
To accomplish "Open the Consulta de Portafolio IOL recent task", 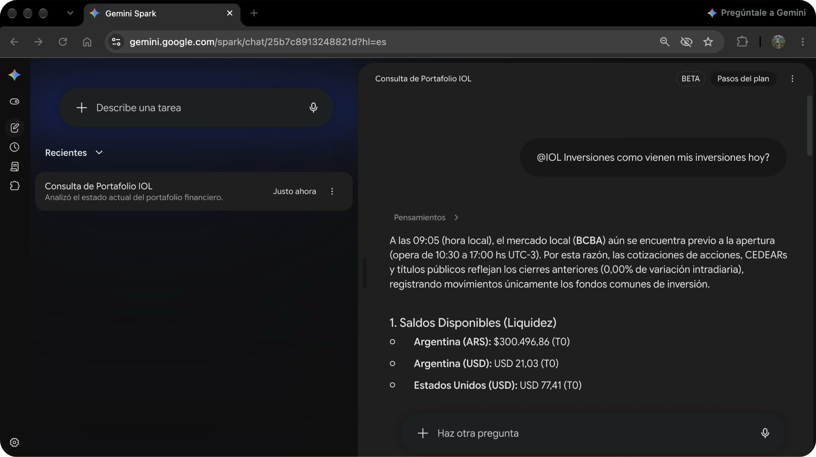I will (x=194, y=191).
